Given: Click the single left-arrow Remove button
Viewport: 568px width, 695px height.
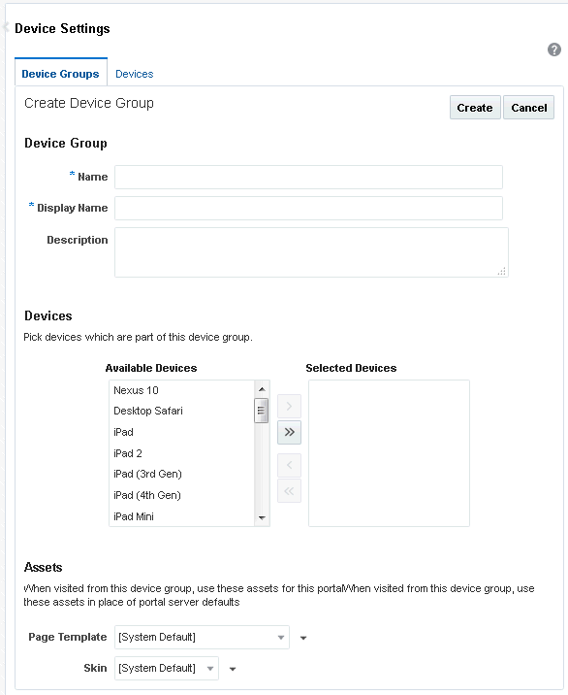Looking at the screenshot, I should coord(289,465).
